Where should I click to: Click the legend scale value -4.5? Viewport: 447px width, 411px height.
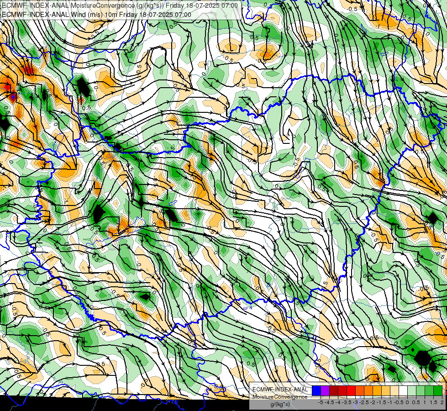click(x=329, y=402)
